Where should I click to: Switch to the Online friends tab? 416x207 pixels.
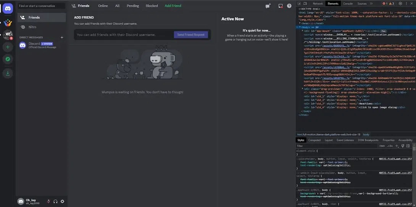[103, 6]
